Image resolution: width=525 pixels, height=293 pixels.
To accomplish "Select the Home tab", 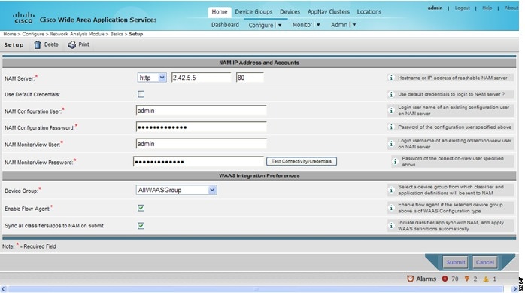I will click(220, 12).
